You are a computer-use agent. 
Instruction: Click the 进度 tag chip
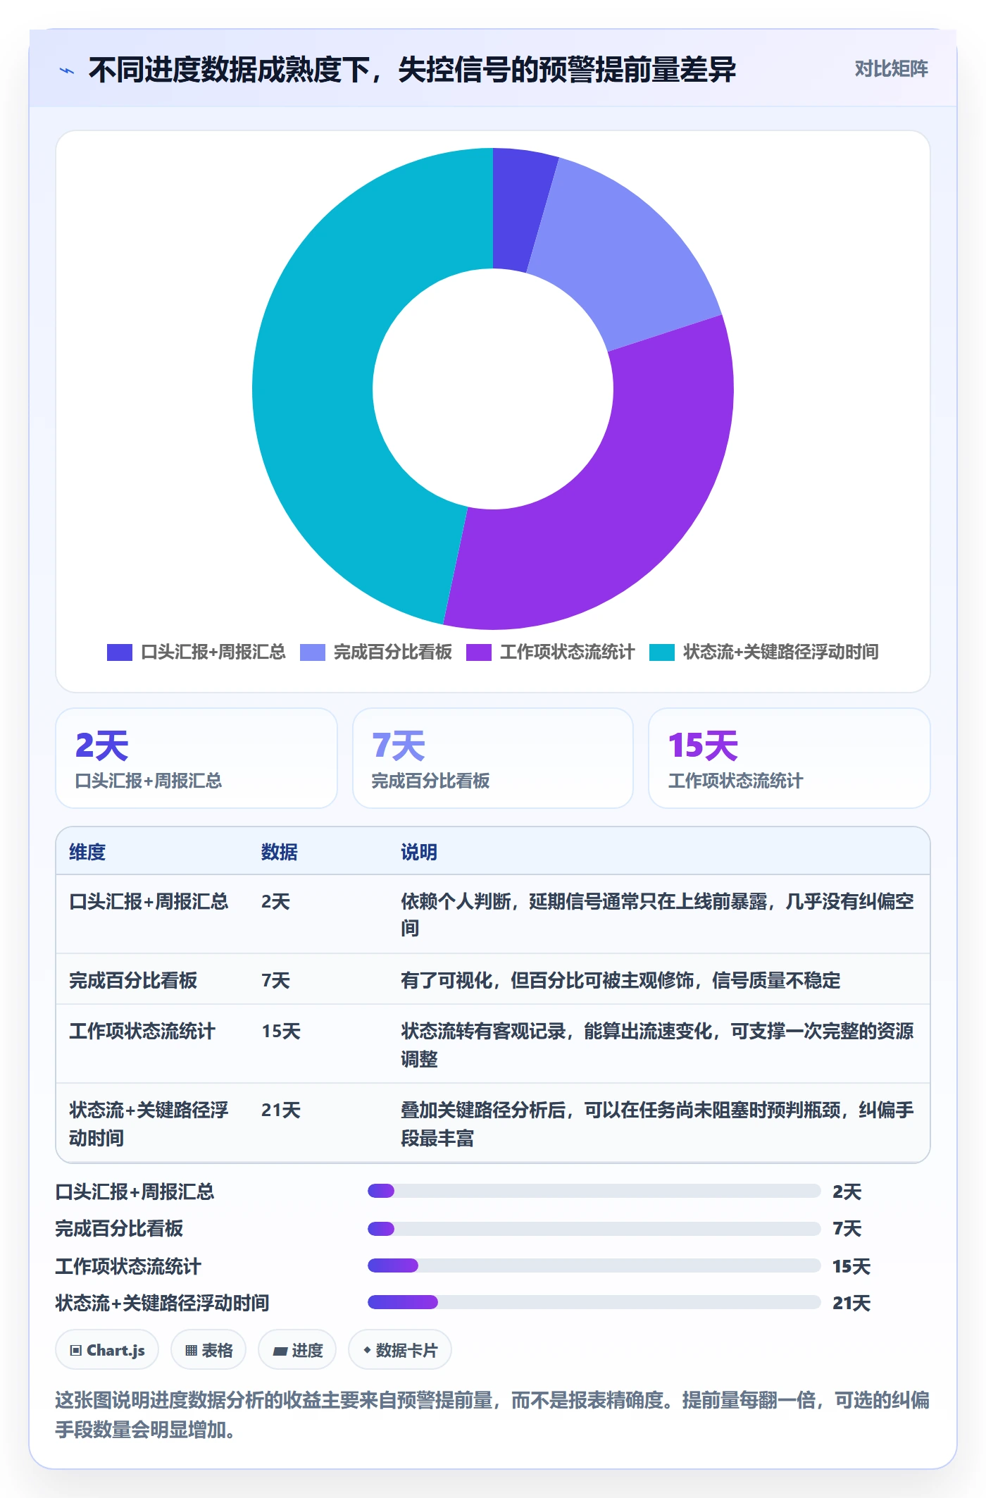tap(297, 1350)
